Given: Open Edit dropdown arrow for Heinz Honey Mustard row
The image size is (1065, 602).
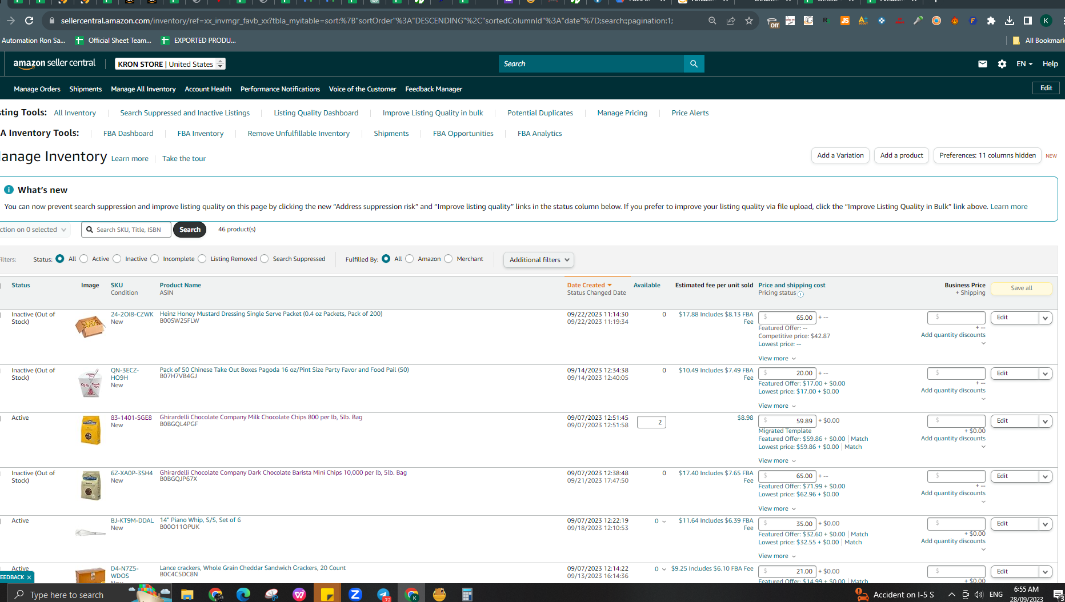Looking at the screenshot, I should tap(1046, 318).
